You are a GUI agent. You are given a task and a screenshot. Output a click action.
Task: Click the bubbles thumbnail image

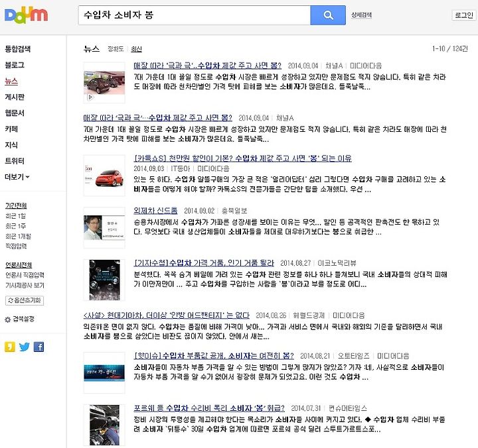104,280
